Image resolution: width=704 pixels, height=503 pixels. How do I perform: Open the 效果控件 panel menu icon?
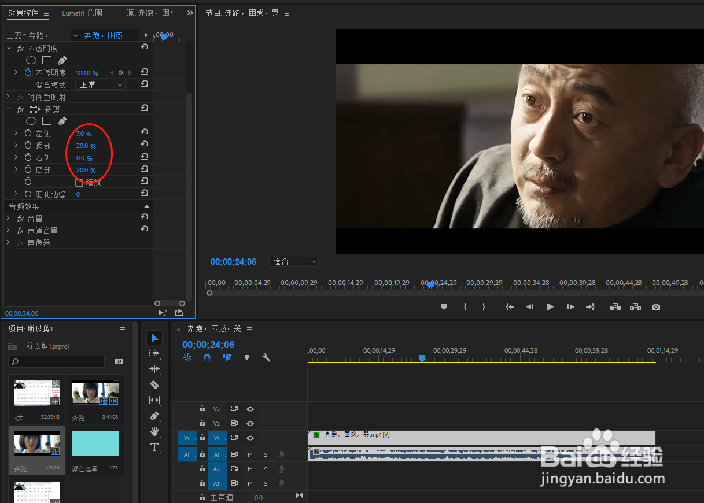pyautogui.click(x=46, y=13)
